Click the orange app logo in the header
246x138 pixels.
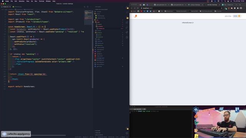[136, 16]
